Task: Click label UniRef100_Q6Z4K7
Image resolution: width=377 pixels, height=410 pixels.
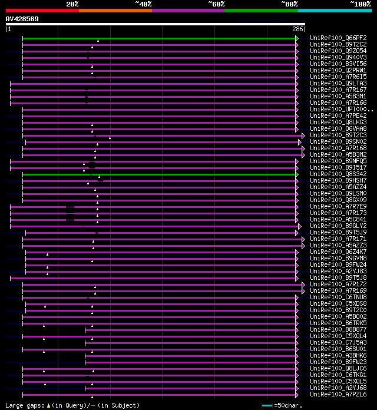Action: [x=338, y=252]
